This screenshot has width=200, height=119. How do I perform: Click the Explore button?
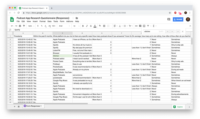pyautogui.click(x=178, y=107)
